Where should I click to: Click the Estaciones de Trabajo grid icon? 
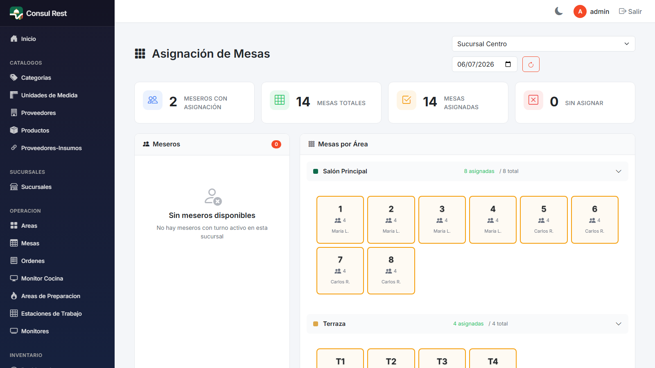[14, 314]
